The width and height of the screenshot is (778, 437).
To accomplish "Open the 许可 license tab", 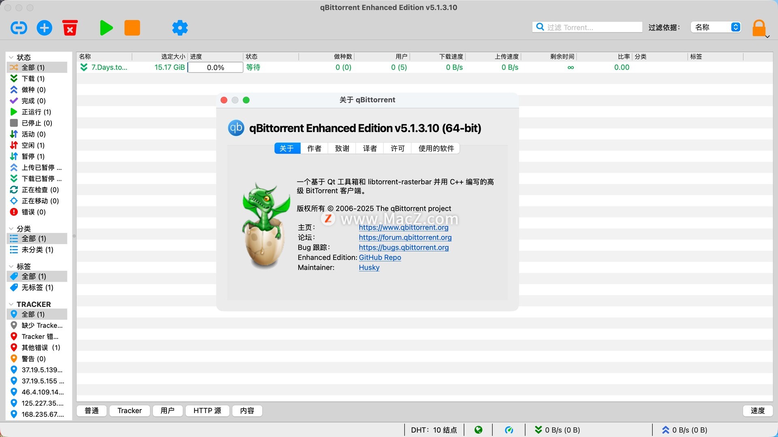I will pos(398,148).
